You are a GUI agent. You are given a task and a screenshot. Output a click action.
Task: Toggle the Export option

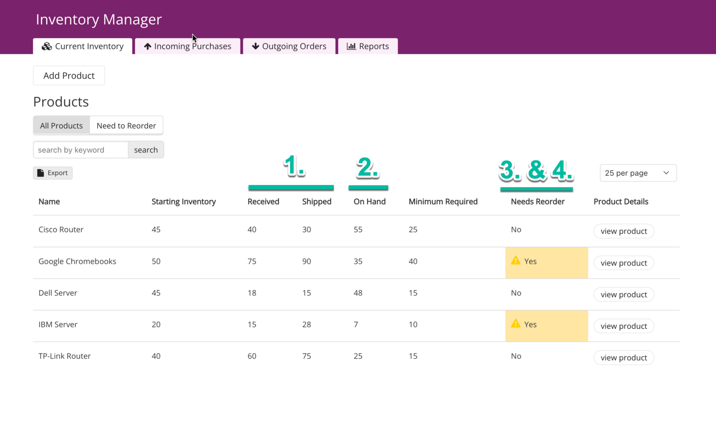[x=53, y=172]
